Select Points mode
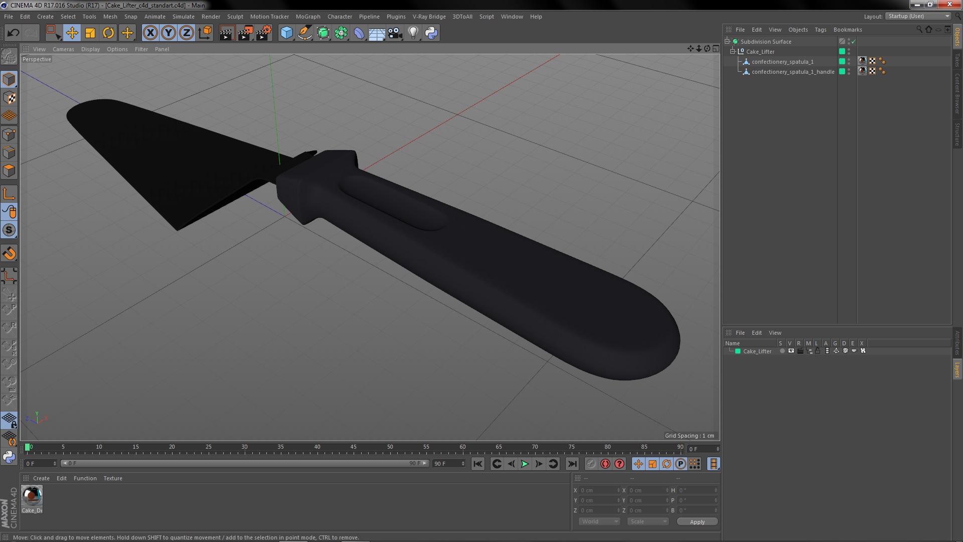This screenshot has width=963, height=542. point(9,134)
